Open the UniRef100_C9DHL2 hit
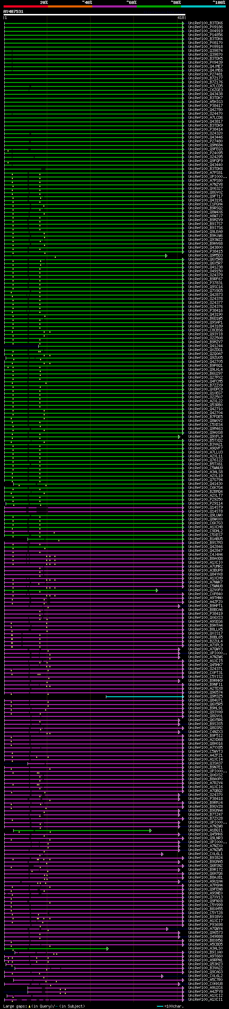The image size is (229, 1009). [205, 531]
